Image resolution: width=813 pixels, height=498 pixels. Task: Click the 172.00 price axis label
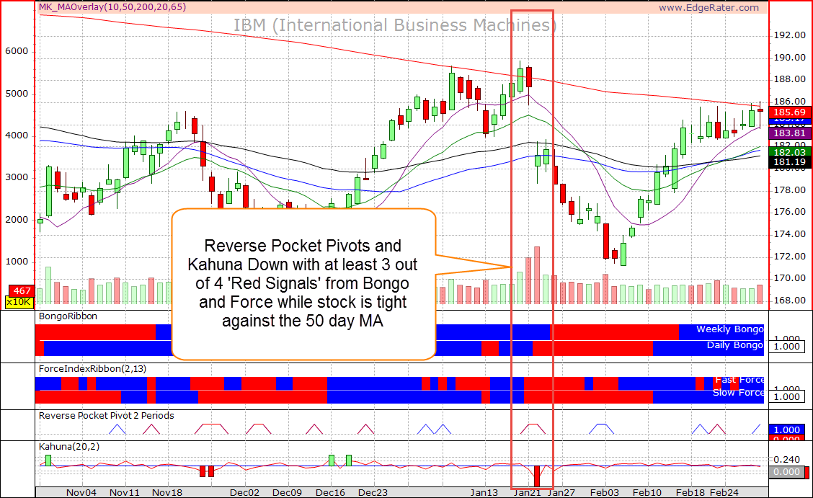tap(790, 257)
